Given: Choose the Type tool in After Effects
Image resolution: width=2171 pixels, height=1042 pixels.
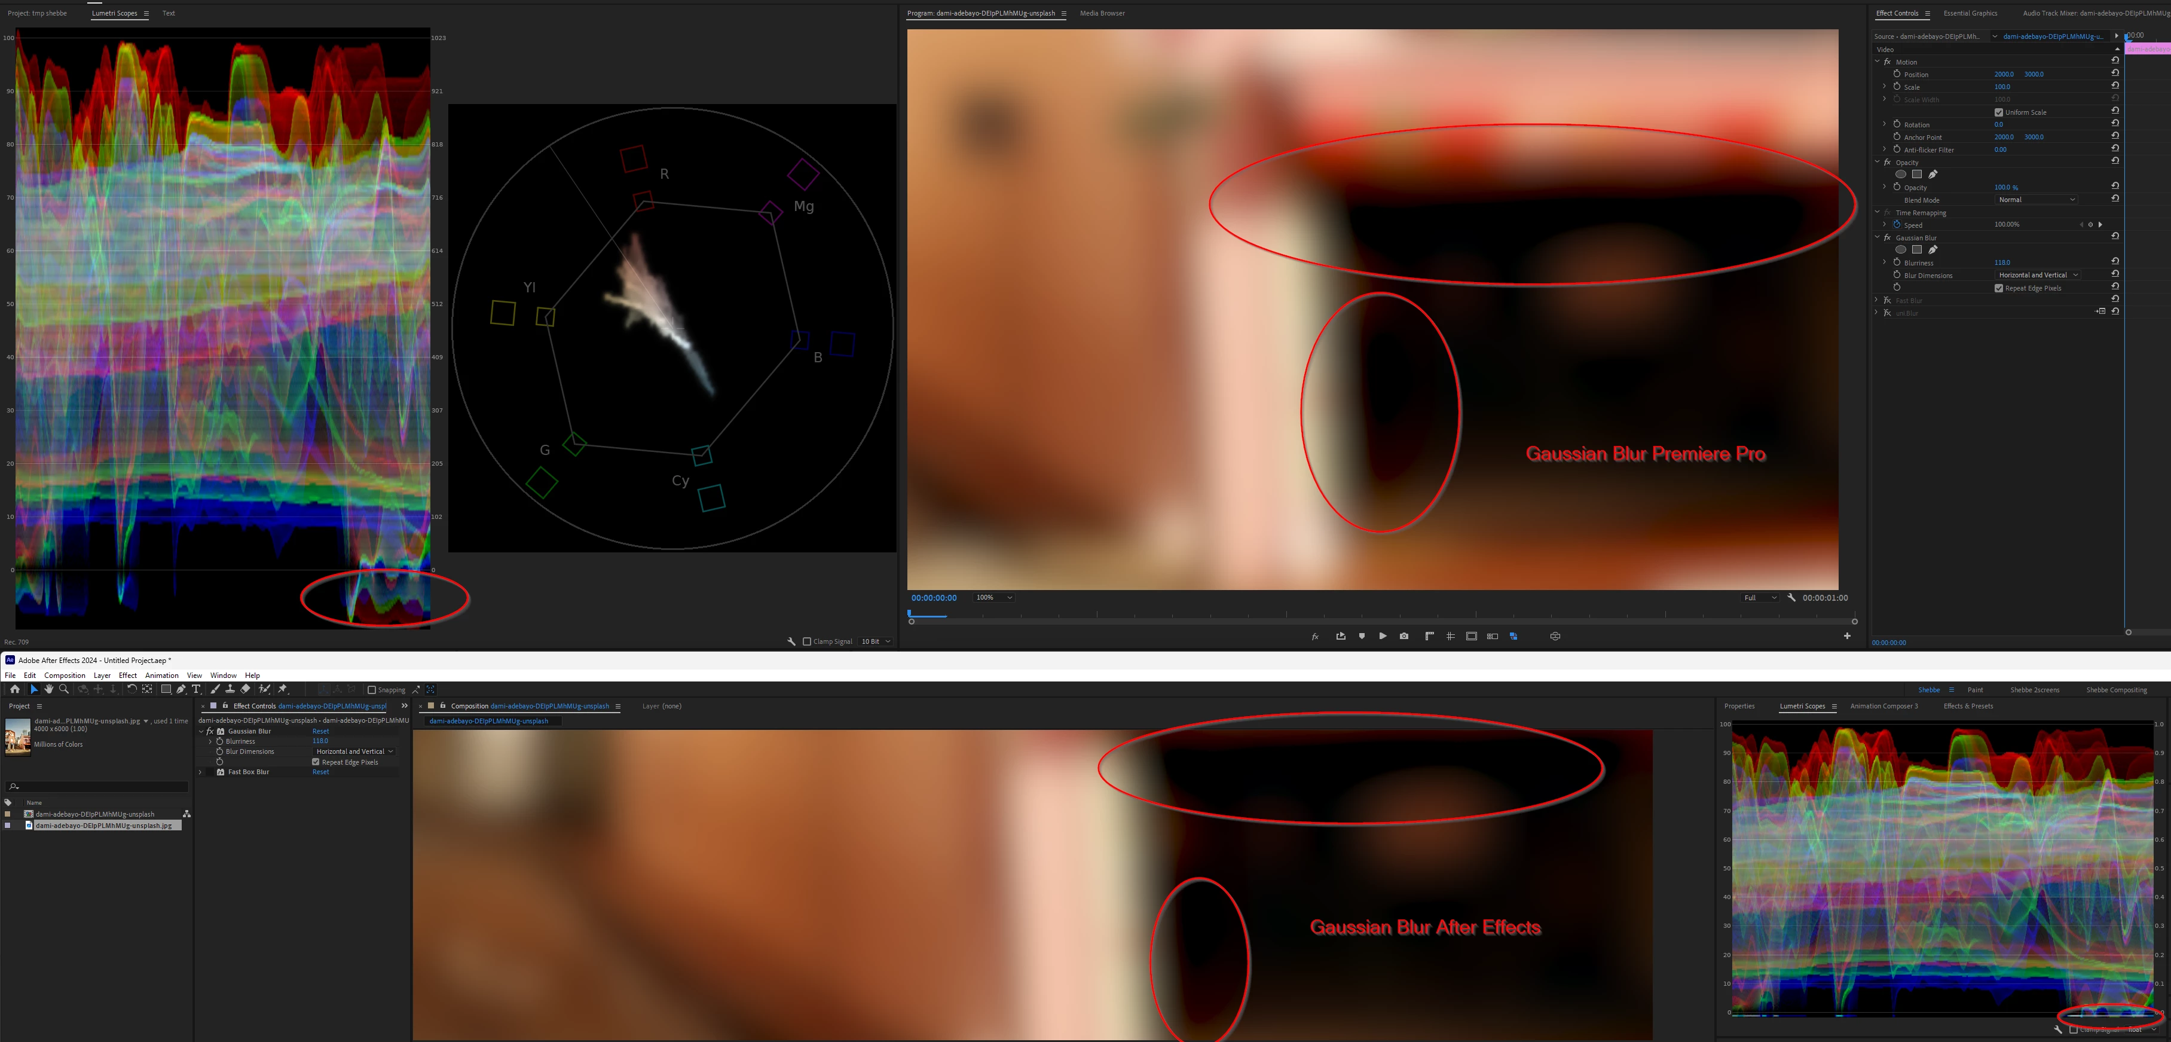Looking at the screenshot, I should tap(197, 689).
